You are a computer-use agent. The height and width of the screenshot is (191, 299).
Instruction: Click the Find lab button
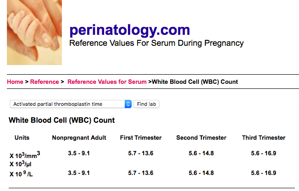point(146,104)
